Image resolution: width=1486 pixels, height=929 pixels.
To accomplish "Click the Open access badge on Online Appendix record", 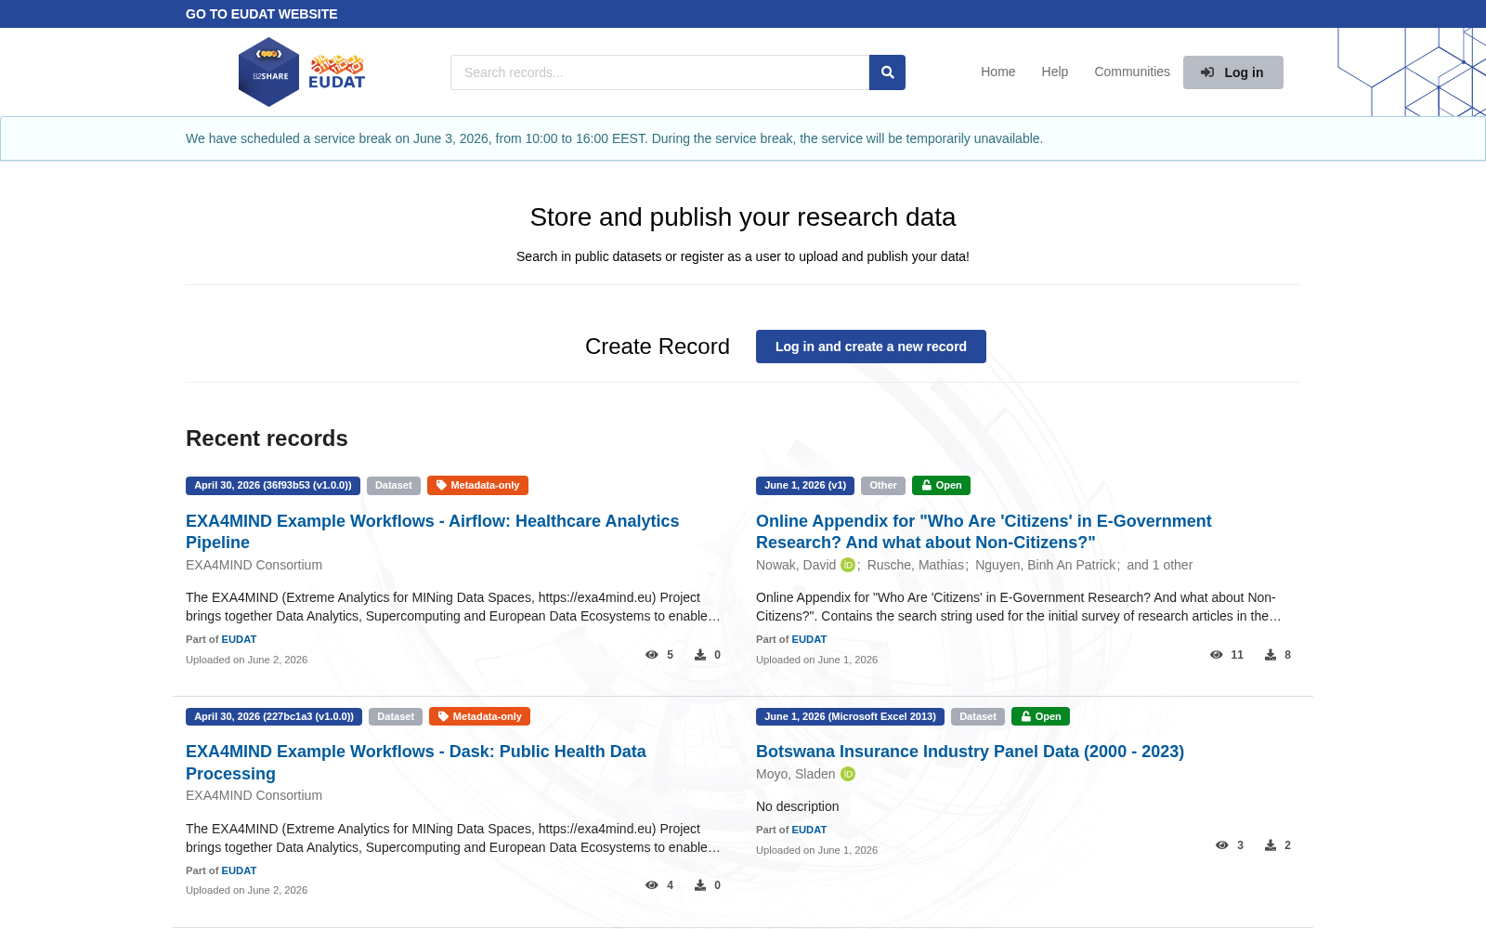I will click(941, 485).
